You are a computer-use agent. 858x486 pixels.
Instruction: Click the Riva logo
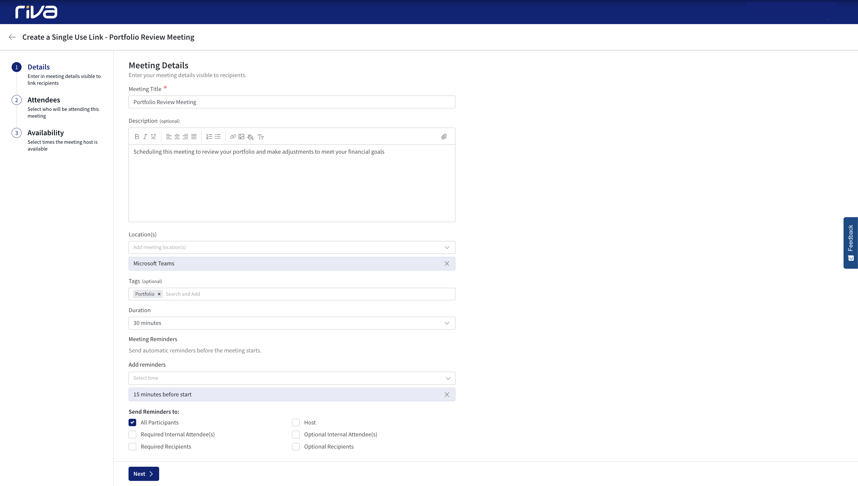(x=36, y=12)
